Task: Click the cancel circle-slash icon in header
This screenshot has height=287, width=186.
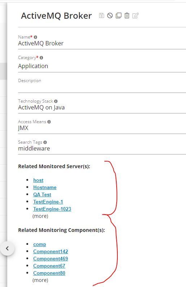Action: click(x=110, y=15)
